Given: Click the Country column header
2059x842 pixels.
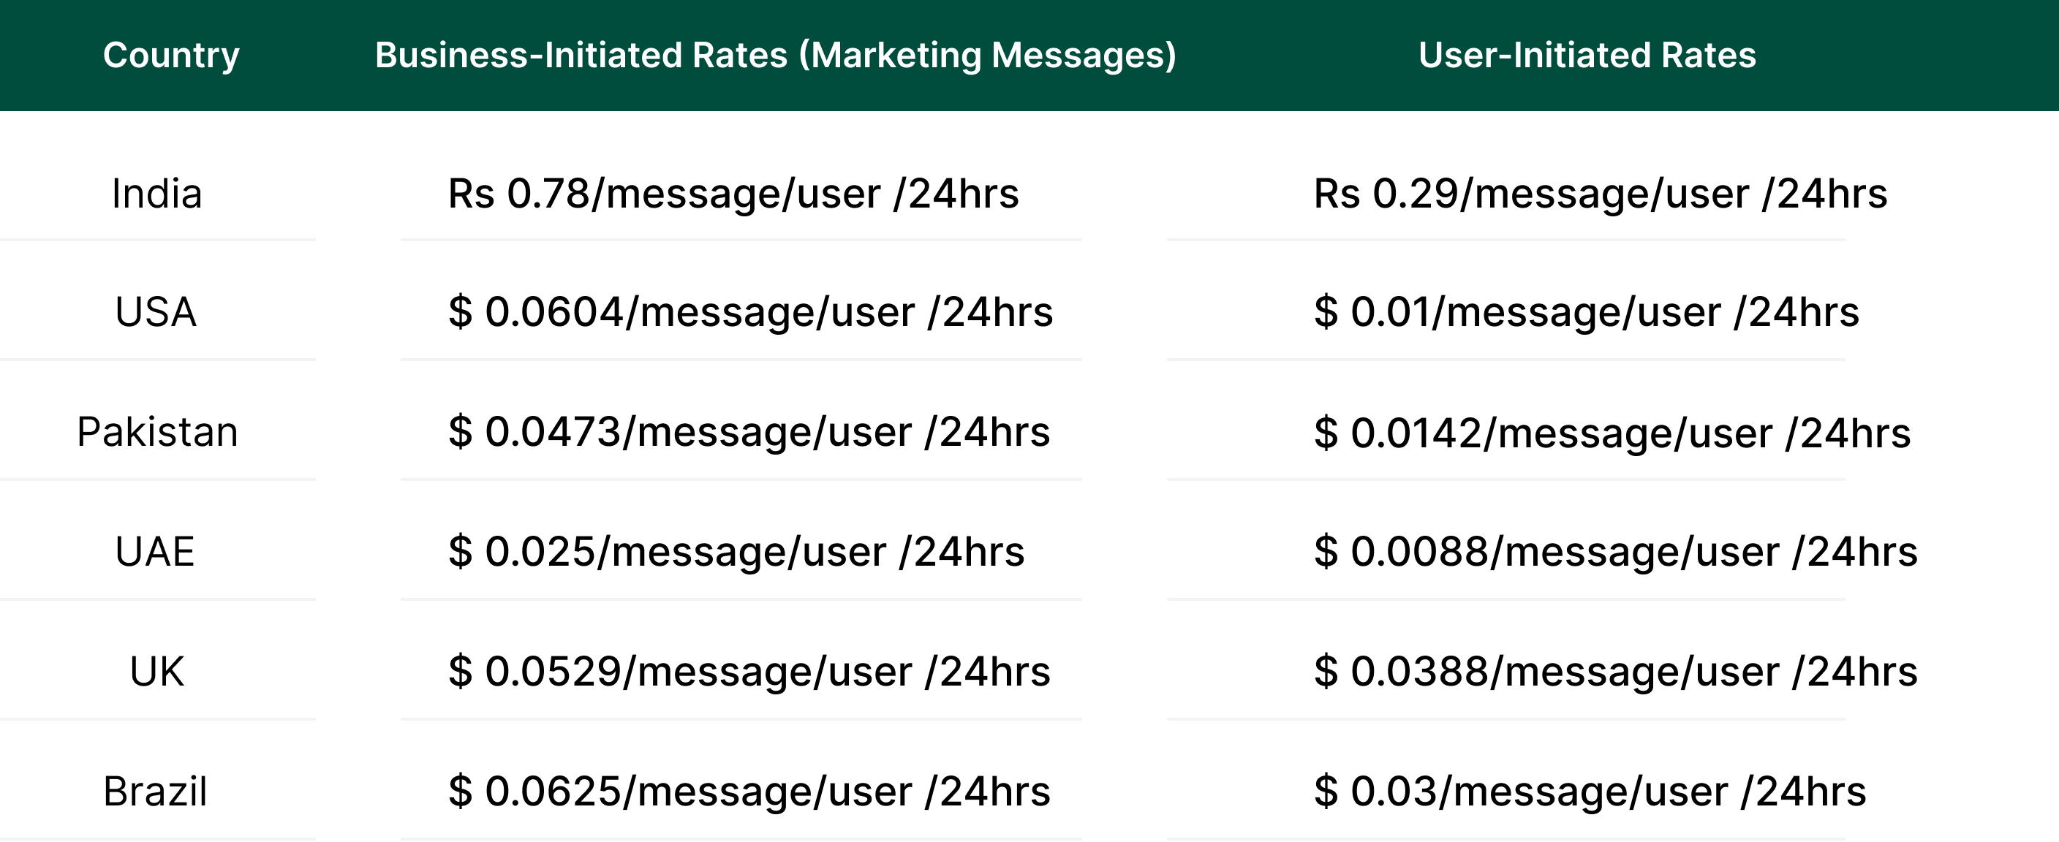Looking at the screenshot, I should click(x=171, y=55).
